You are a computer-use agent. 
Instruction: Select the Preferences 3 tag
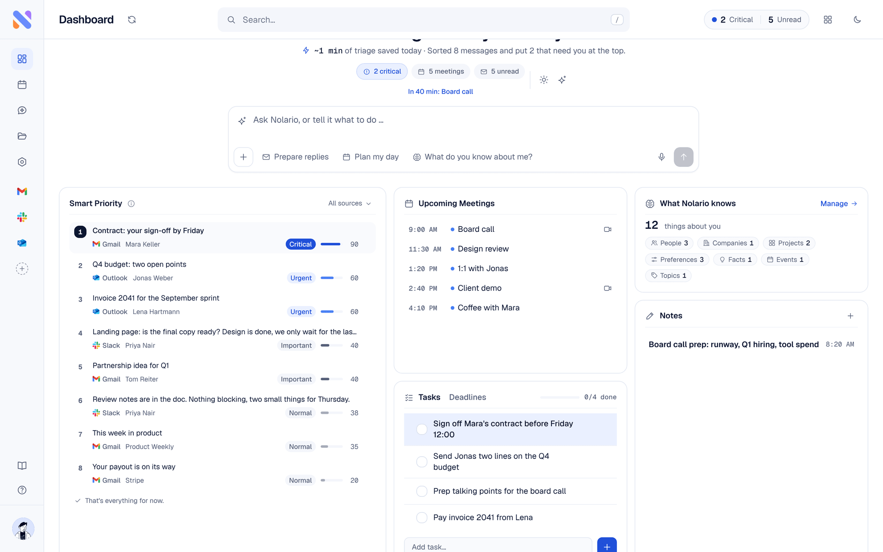pyautogui.click(x=677, y=259)
